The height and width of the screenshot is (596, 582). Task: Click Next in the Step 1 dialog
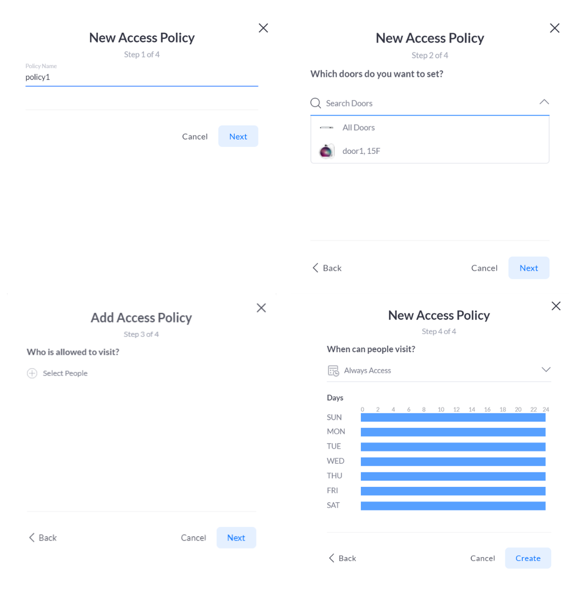coord(238,136)
